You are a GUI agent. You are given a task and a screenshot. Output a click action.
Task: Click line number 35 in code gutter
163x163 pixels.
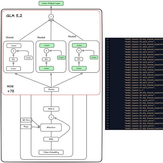(x=108, y=90)
